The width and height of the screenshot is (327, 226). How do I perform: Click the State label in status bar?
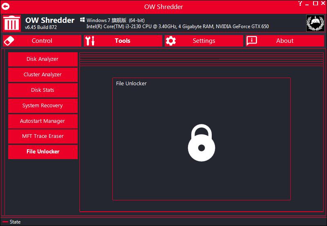click(x=15, y=222)
